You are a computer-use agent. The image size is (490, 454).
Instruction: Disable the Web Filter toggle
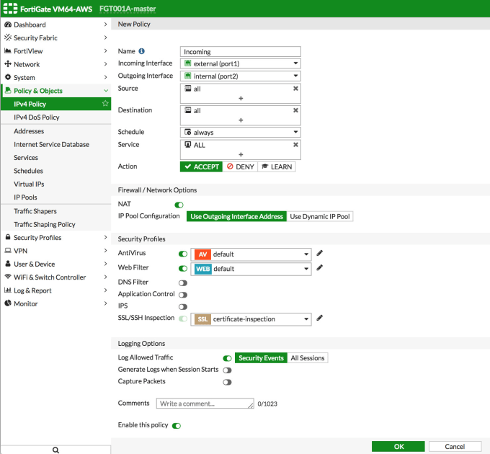[x=183, y=268]
